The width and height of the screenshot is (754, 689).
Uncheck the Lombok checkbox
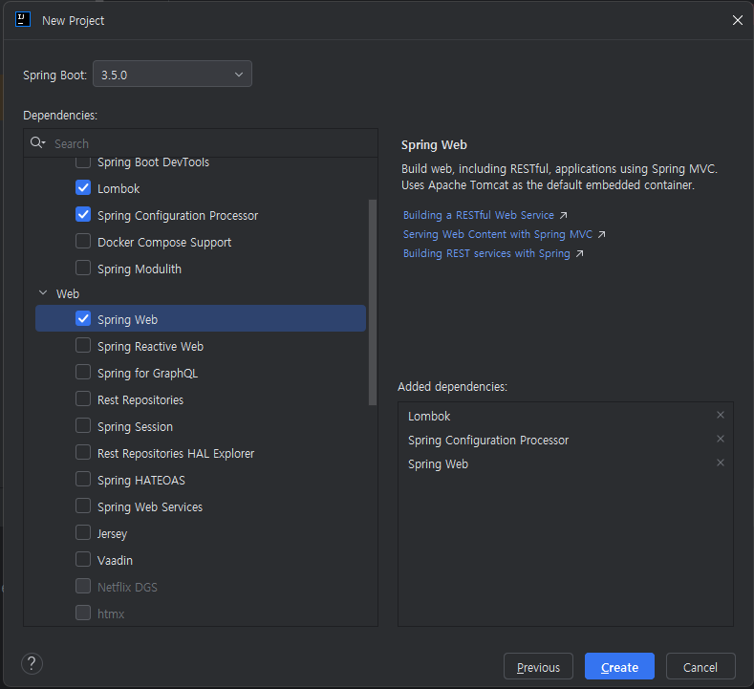pos(83,187)
